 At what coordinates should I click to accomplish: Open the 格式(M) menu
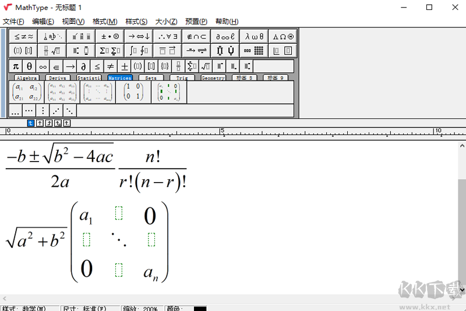[x=105, y=22]
